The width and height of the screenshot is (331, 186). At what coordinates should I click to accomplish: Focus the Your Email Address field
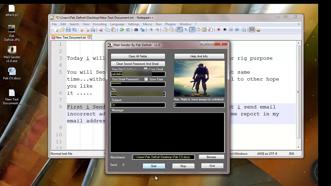pos(138,74)
